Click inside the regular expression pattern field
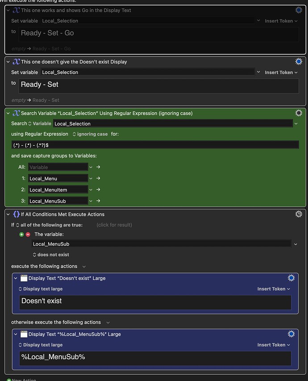The height and width of the screenshot is (381, 308). tap(154, 144)
